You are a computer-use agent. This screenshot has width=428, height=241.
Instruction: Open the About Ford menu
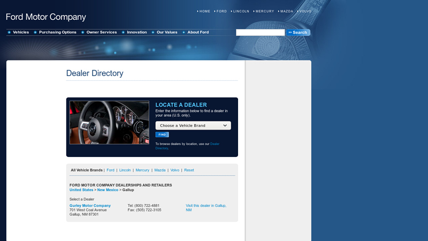coord(198,32)
